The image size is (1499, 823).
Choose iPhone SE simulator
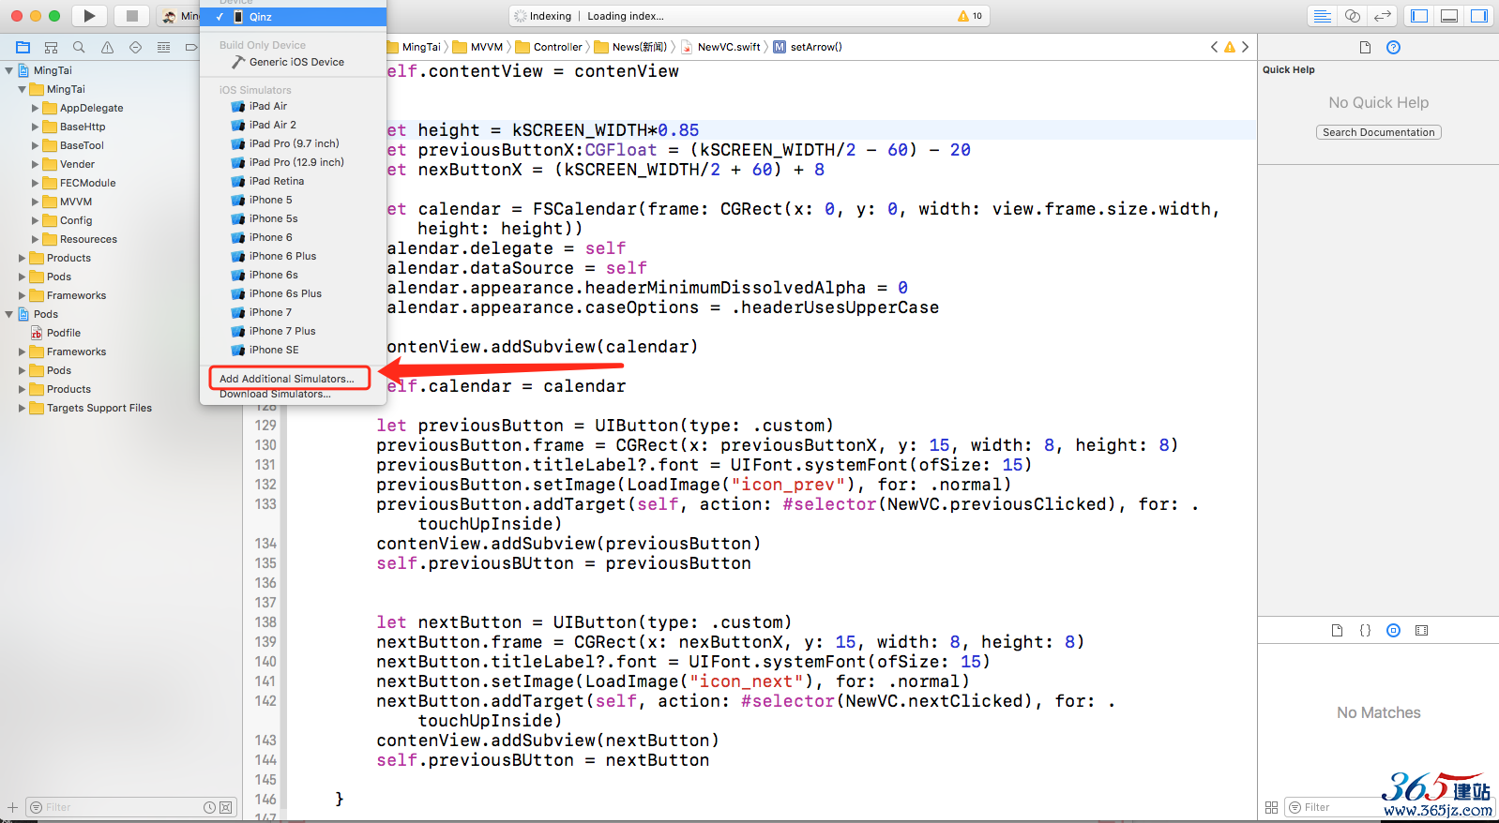[x=293, y=350]
